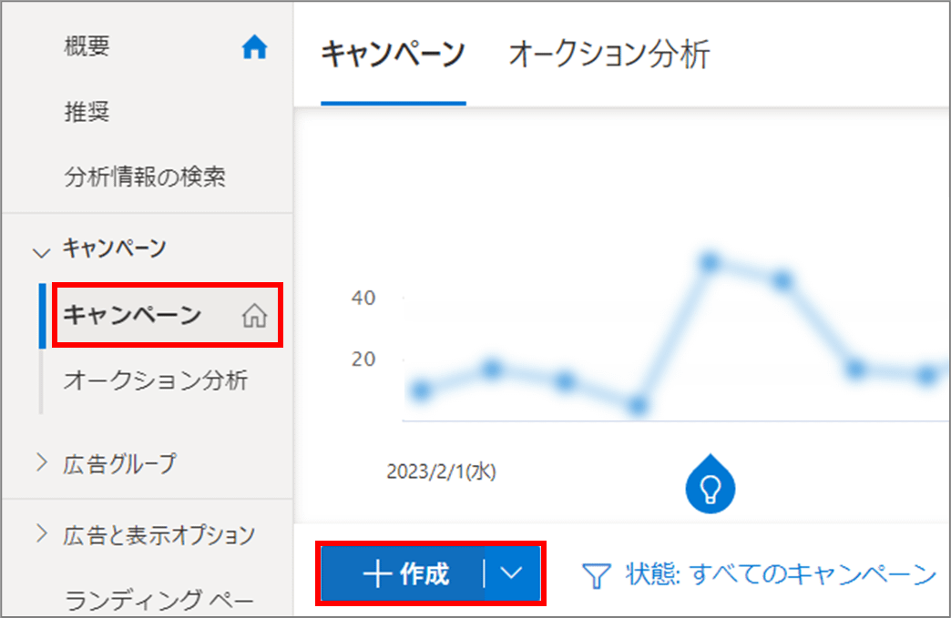
Task: Click the funnel filter icon
Action: coord(597,575)
